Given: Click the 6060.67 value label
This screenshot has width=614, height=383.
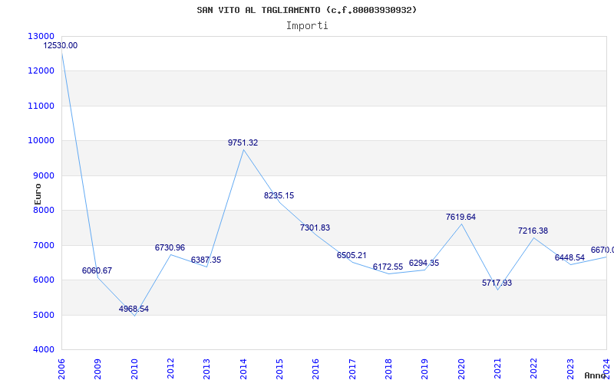Looking at the screenshot, I should (x=97, y=270).
